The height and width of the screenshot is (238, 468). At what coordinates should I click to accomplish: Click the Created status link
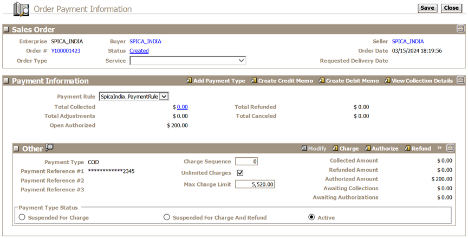tap(139, 51)
